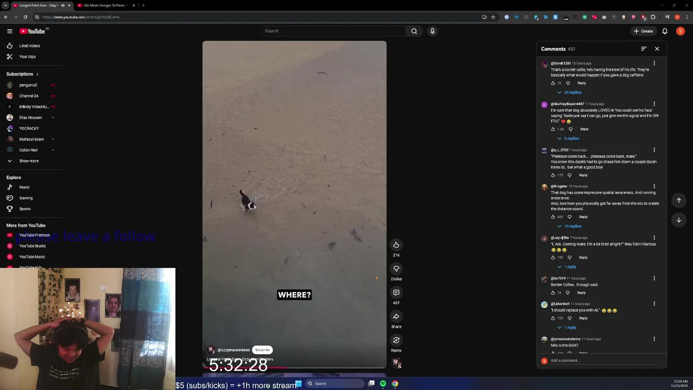693x390 pixels.
Task: Select the Longest Fetch Ever tab
Action: pyautogui.click(x=37, y=5)
